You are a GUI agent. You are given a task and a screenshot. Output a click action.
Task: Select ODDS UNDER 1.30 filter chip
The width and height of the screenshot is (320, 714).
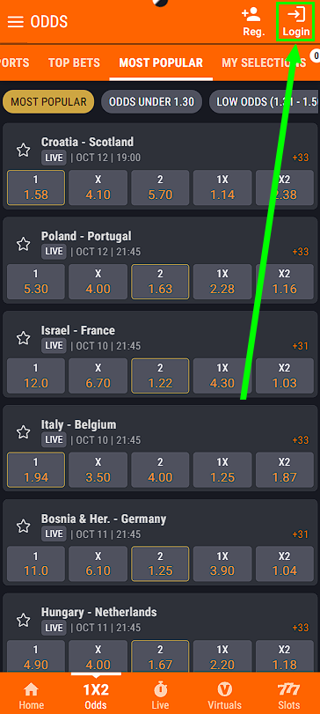click(151, 101)
